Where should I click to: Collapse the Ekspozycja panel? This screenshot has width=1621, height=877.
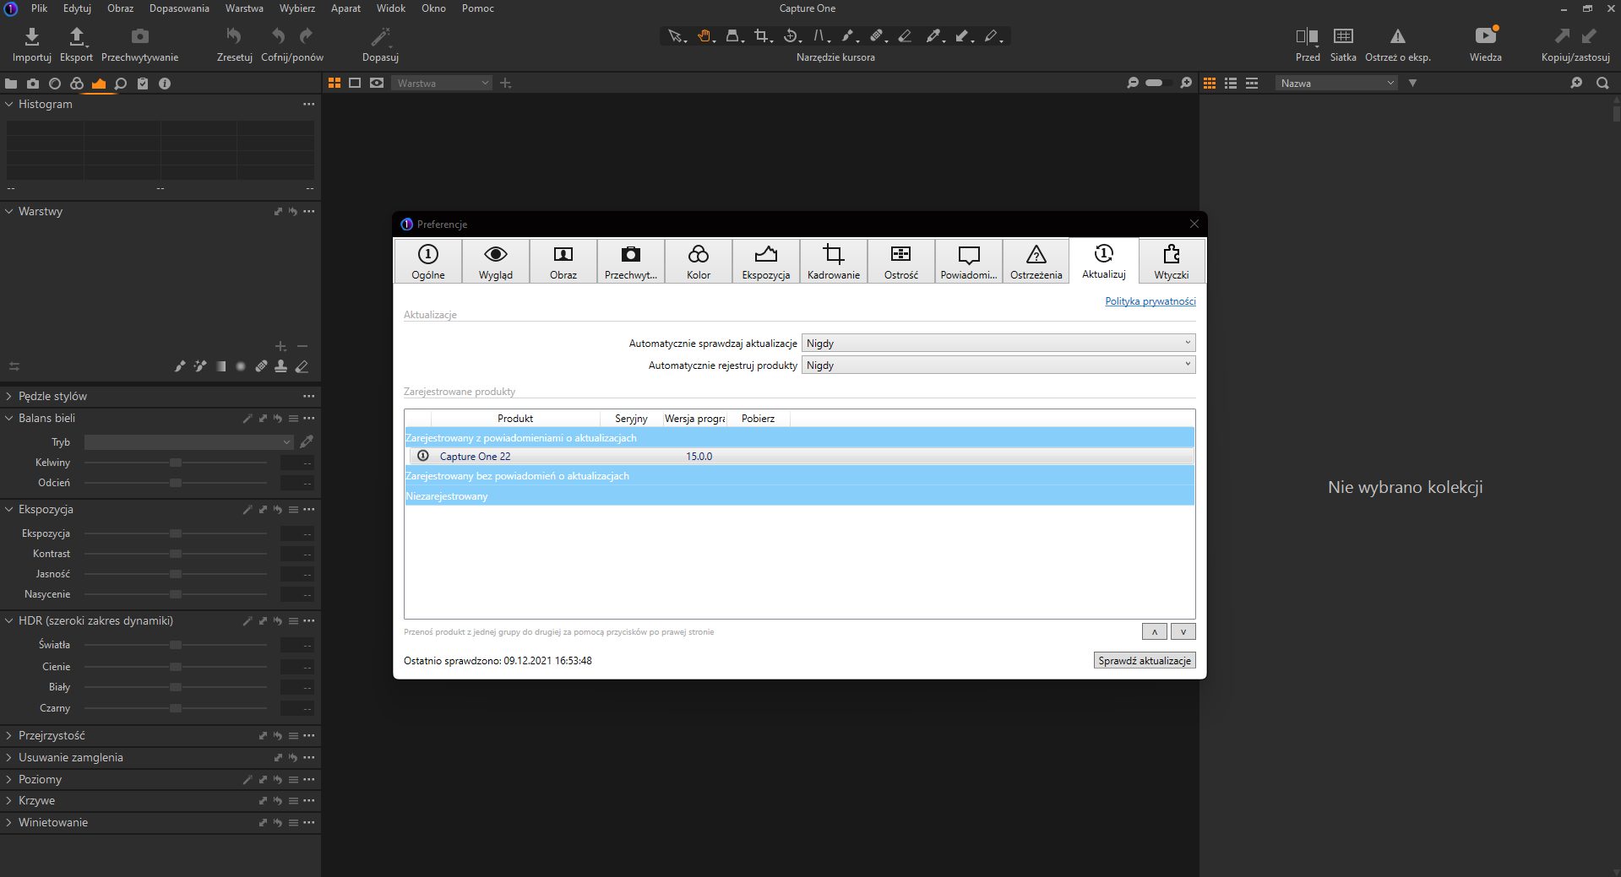9,509
